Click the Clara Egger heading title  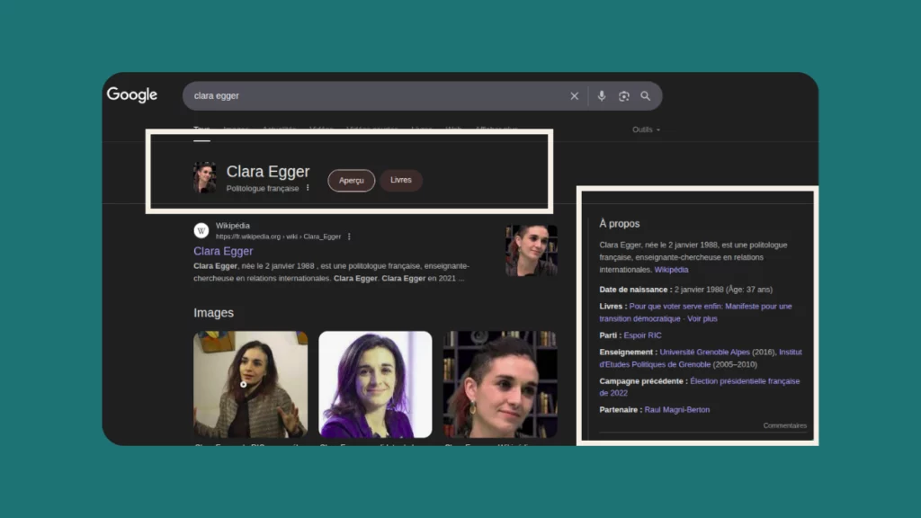pos(268,172)
